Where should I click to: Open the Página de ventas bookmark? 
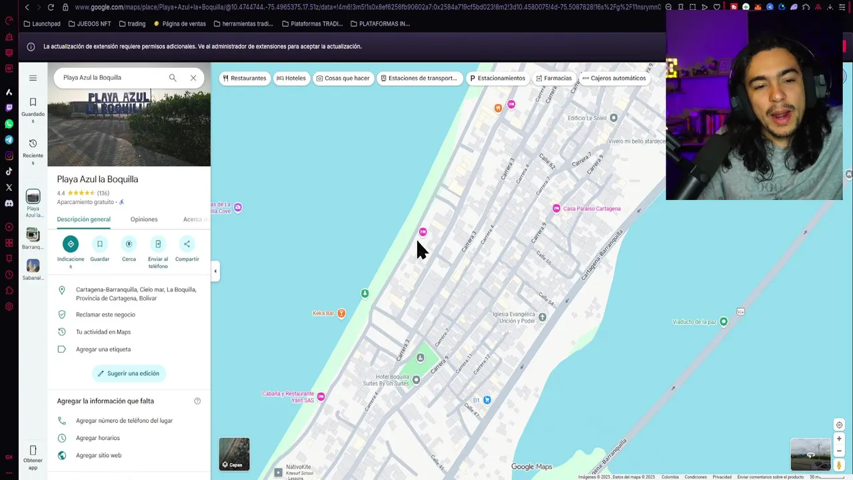[180, 23]
